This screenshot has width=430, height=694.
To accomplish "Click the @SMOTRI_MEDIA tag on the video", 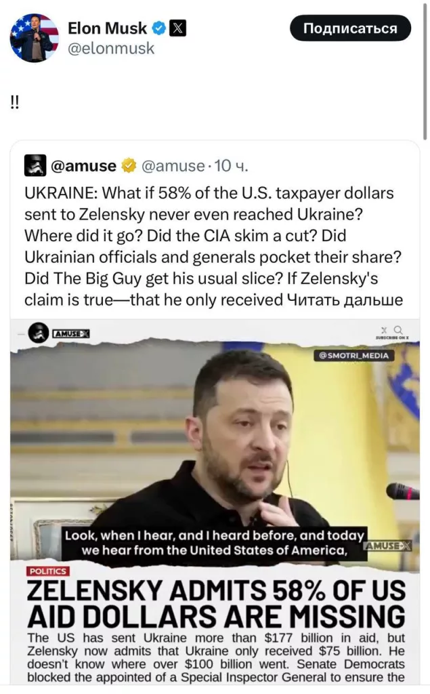I will [x=355, y=355].
